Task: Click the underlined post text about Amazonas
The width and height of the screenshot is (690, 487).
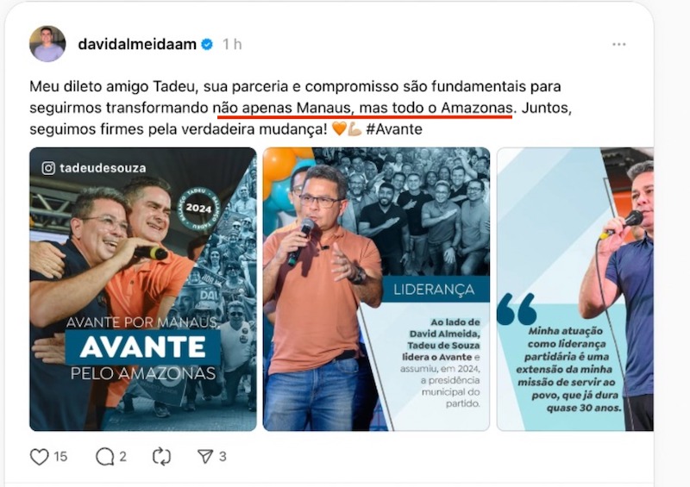Action: pos(363,109)
